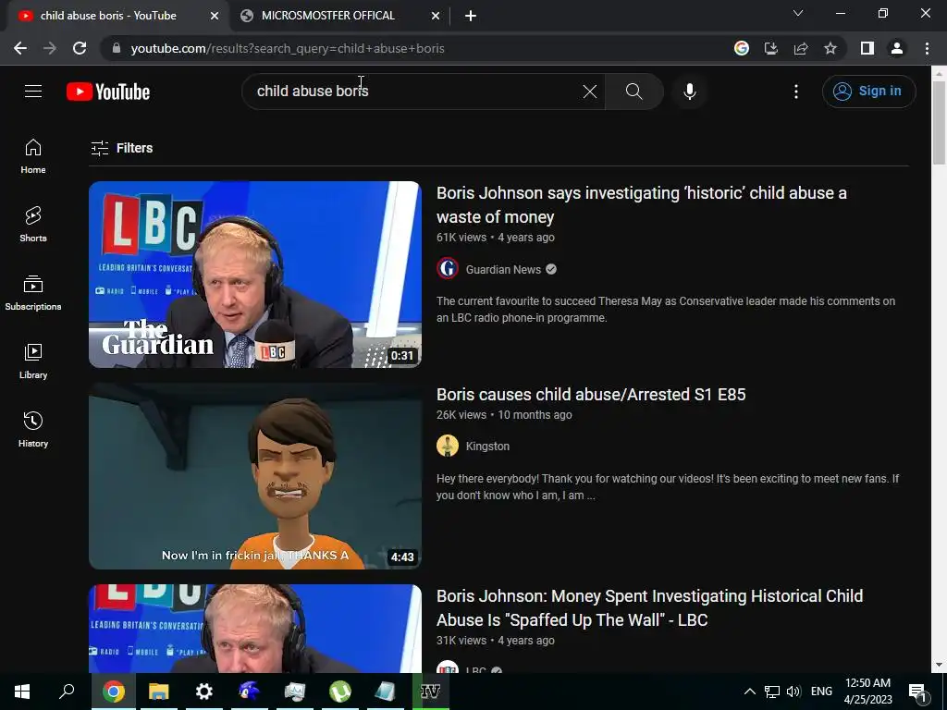
Task: Open Boris causes child abuse thumbnail
Action: pos(255,476)
